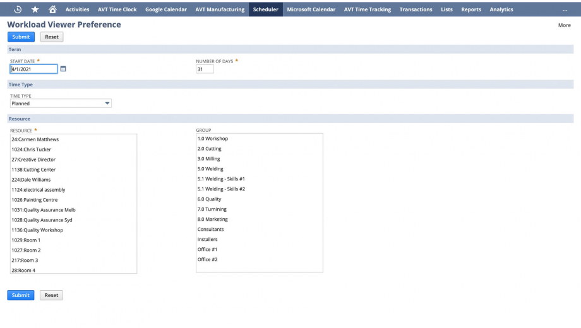Screen dimensions: 581x328
Task: Click the top Submit button
Action: [x=21, y=37]
